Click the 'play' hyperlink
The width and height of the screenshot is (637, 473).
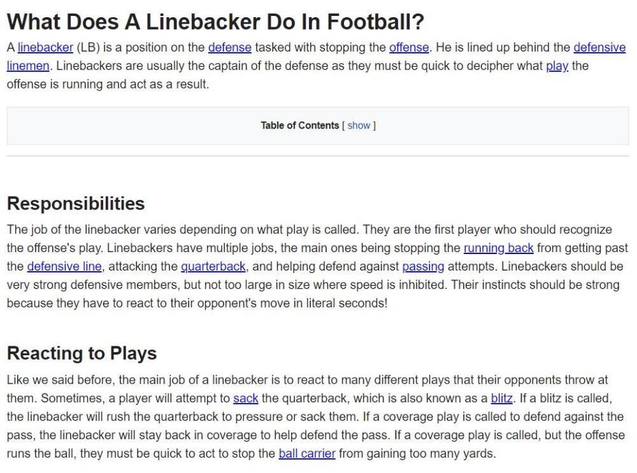point(557,66)
